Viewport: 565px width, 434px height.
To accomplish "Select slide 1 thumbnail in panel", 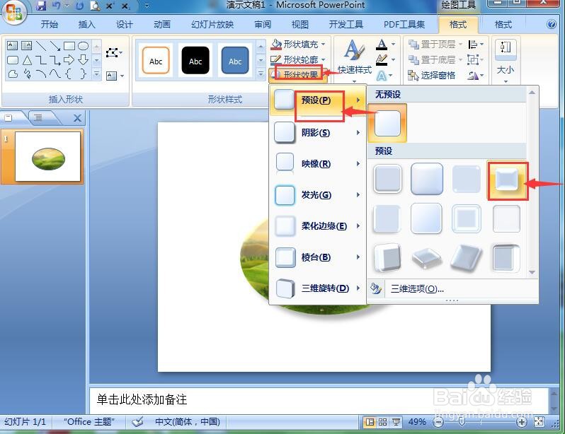I will coord(47,156).
